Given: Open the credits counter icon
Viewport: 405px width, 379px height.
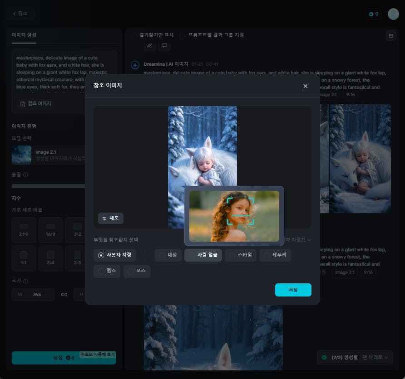Looking at the screenshot, I should pyautogui.click(x=374, y=14).
